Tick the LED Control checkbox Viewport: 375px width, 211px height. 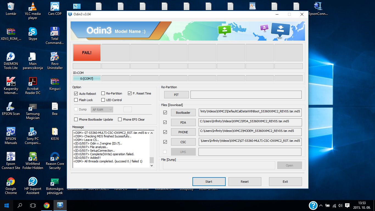click(x=103, y=100)
